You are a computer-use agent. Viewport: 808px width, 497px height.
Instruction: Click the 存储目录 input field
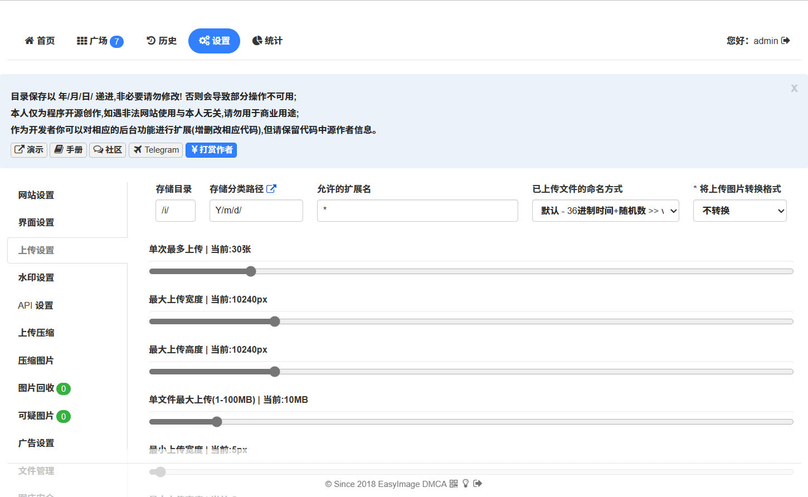click(175, 211)
